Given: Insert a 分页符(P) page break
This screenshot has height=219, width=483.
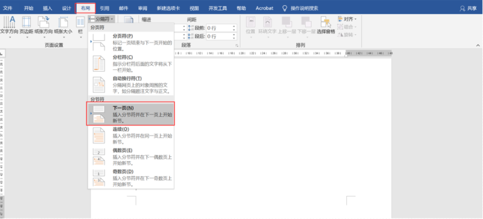Looking at the screenshot, I should 131,43.
